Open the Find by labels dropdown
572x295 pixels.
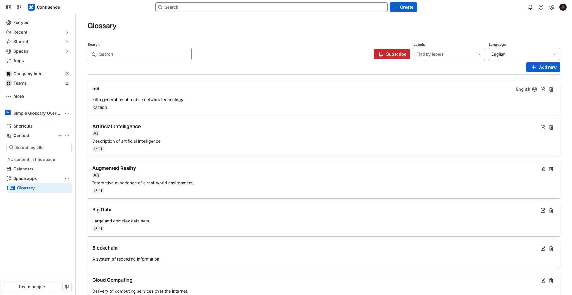[x=449, y=54]
